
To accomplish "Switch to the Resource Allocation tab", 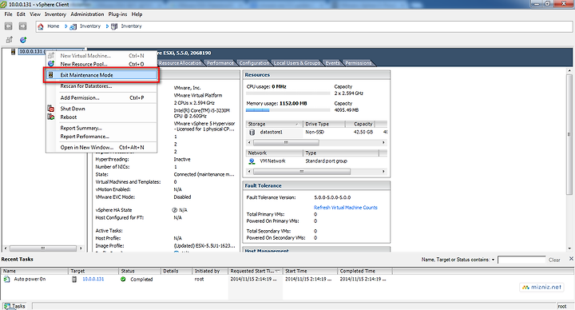I will click(180, 63).
